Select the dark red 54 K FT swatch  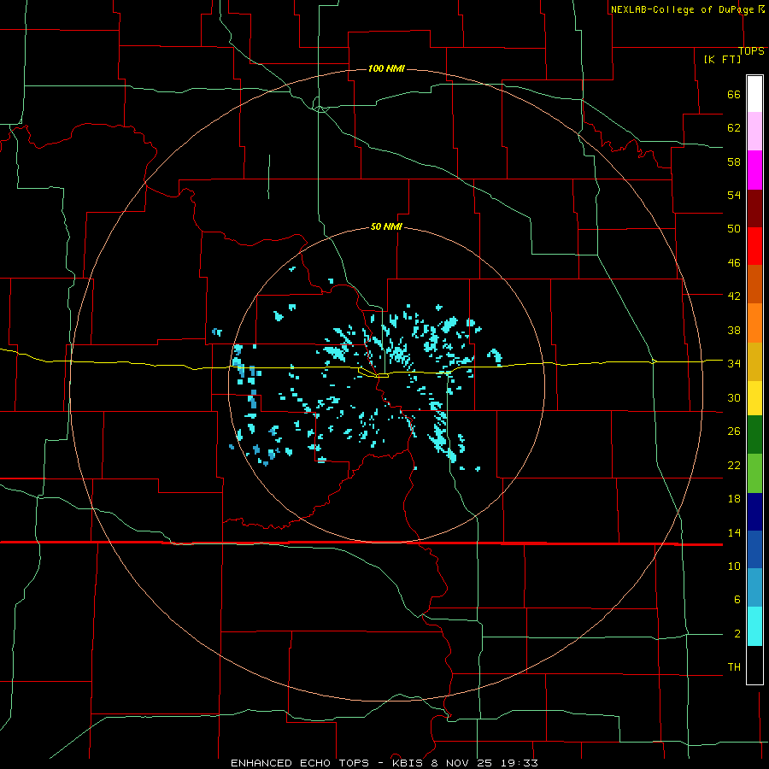754,209
